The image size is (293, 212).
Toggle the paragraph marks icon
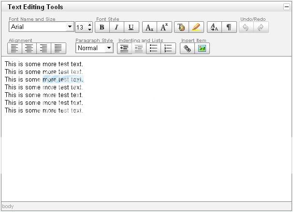(229, 27)
